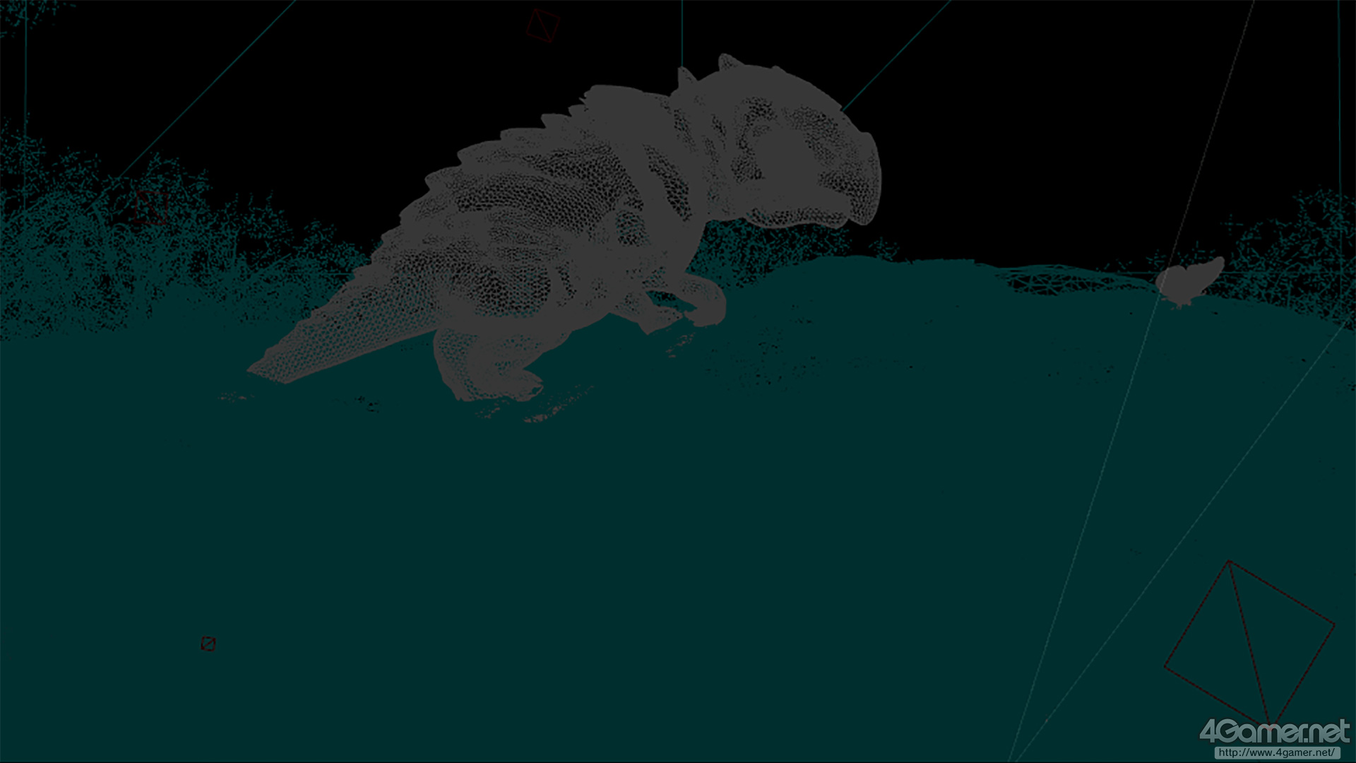Click the large red diamond gizmo
Image resolution: width=1356 pixels, height=763 pixels.
pos(1249,643)
